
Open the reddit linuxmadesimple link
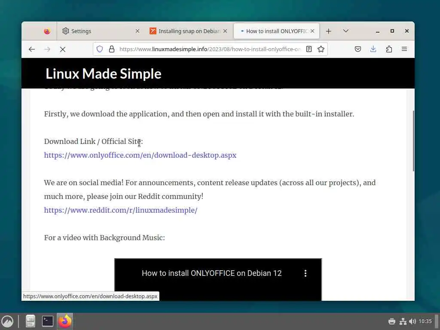coord(121,210)
